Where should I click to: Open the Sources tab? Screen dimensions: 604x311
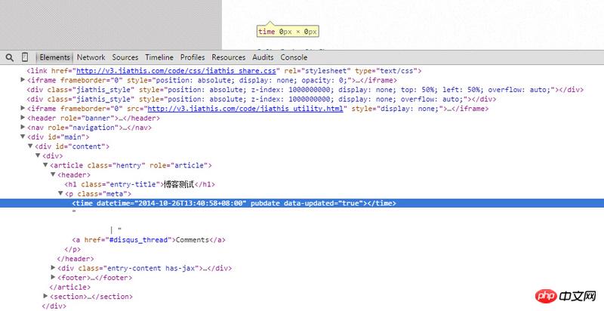pos(125,57)
